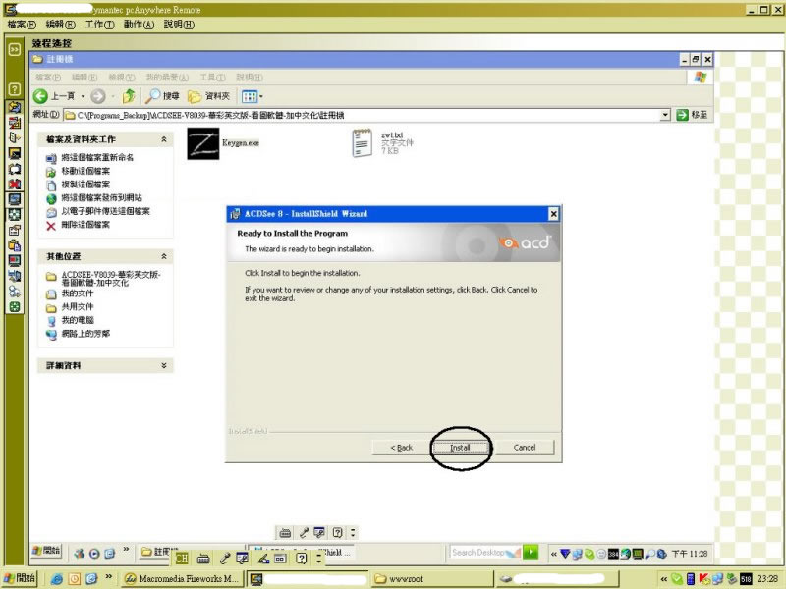This screenshot has width=786, height=589.
Task: Click the green Search Desktop go button
Action: point(531,553)
